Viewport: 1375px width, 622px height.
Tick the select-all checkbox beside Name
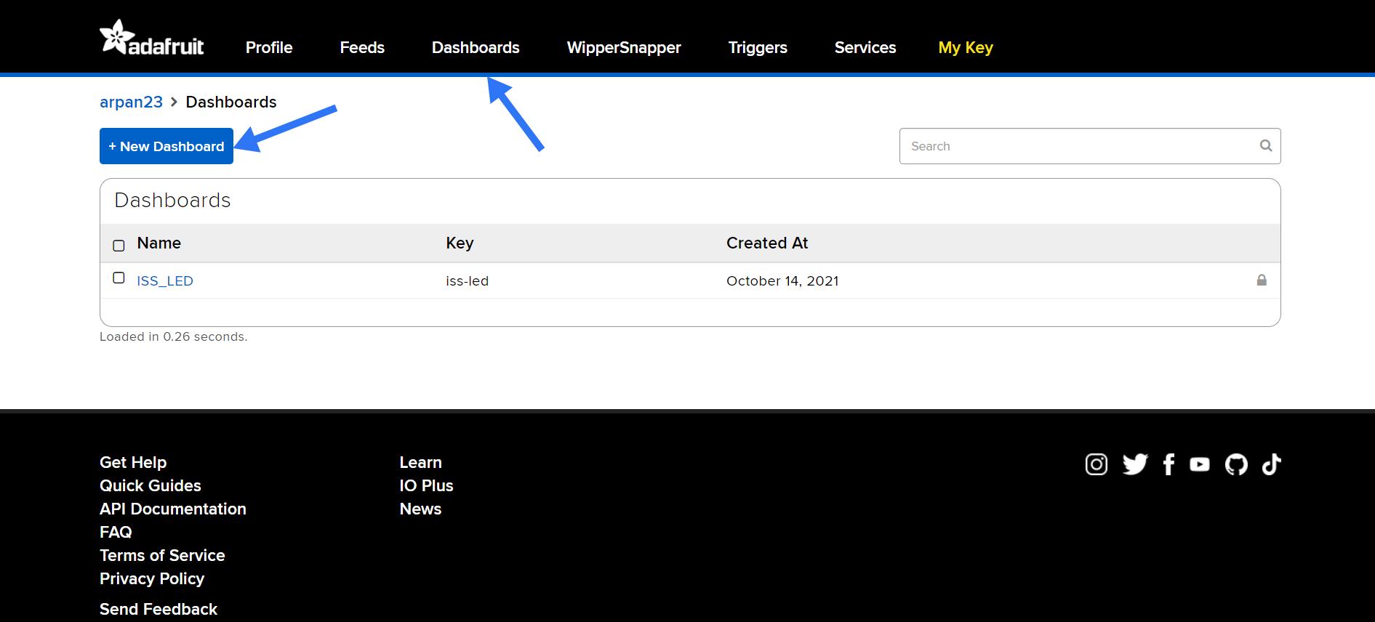(x=119, y=246)
